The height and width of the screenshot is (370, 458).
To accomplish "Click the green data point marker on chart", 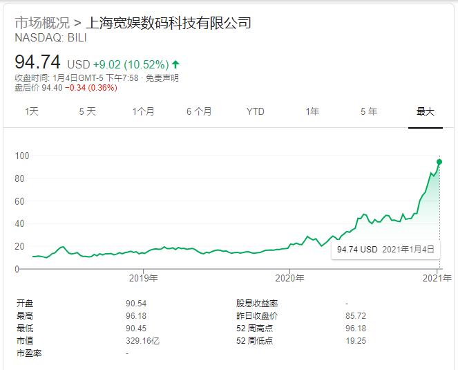I will point(439,162).
